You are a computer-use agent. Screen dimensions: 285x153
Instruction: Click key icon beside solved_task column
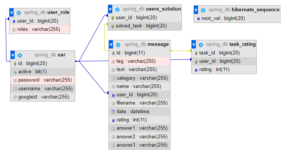[113, 26]
